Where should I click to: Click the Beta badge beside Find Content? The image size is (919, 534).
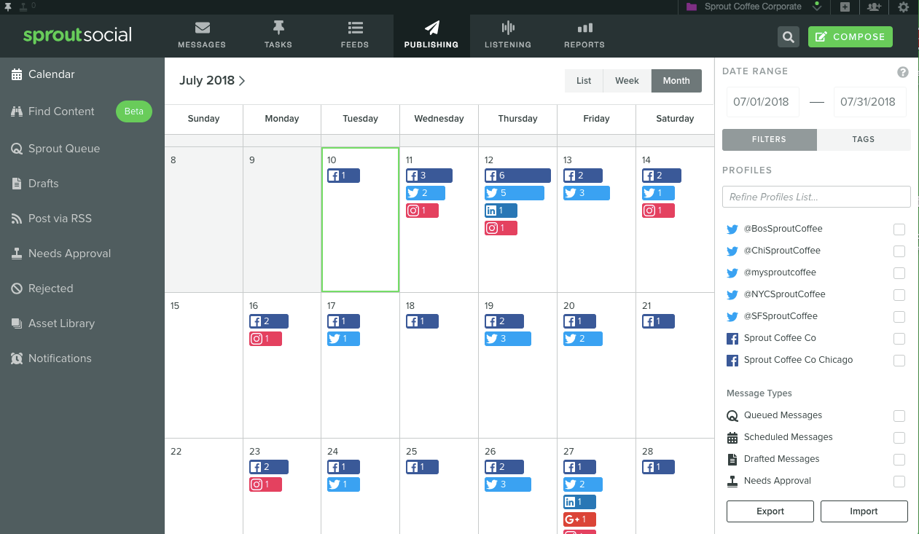pyautogui.click(x=134, y=111)
